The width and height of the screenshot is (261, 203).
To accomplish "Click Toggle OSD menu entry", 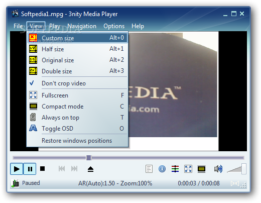I will [78, 128].
